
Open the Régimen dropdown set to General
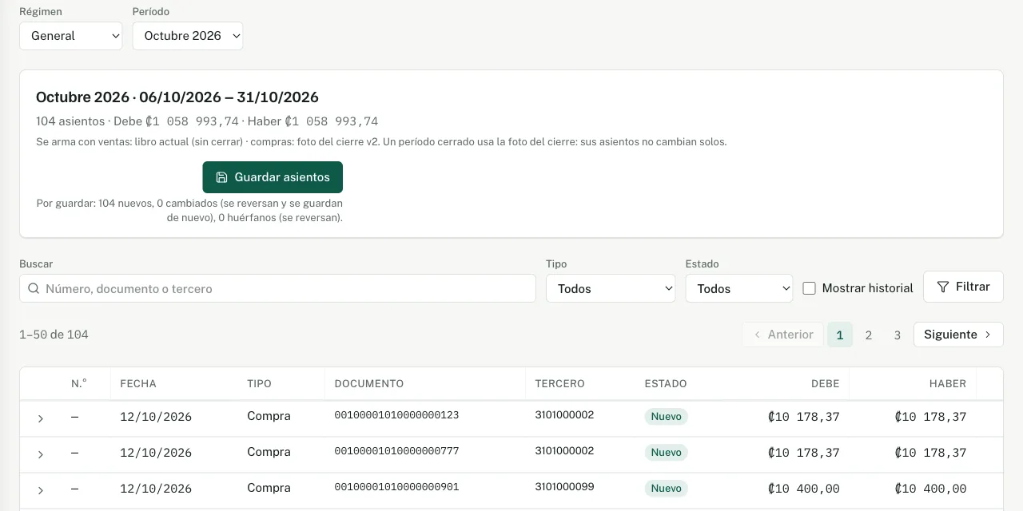tap(71, 36)
